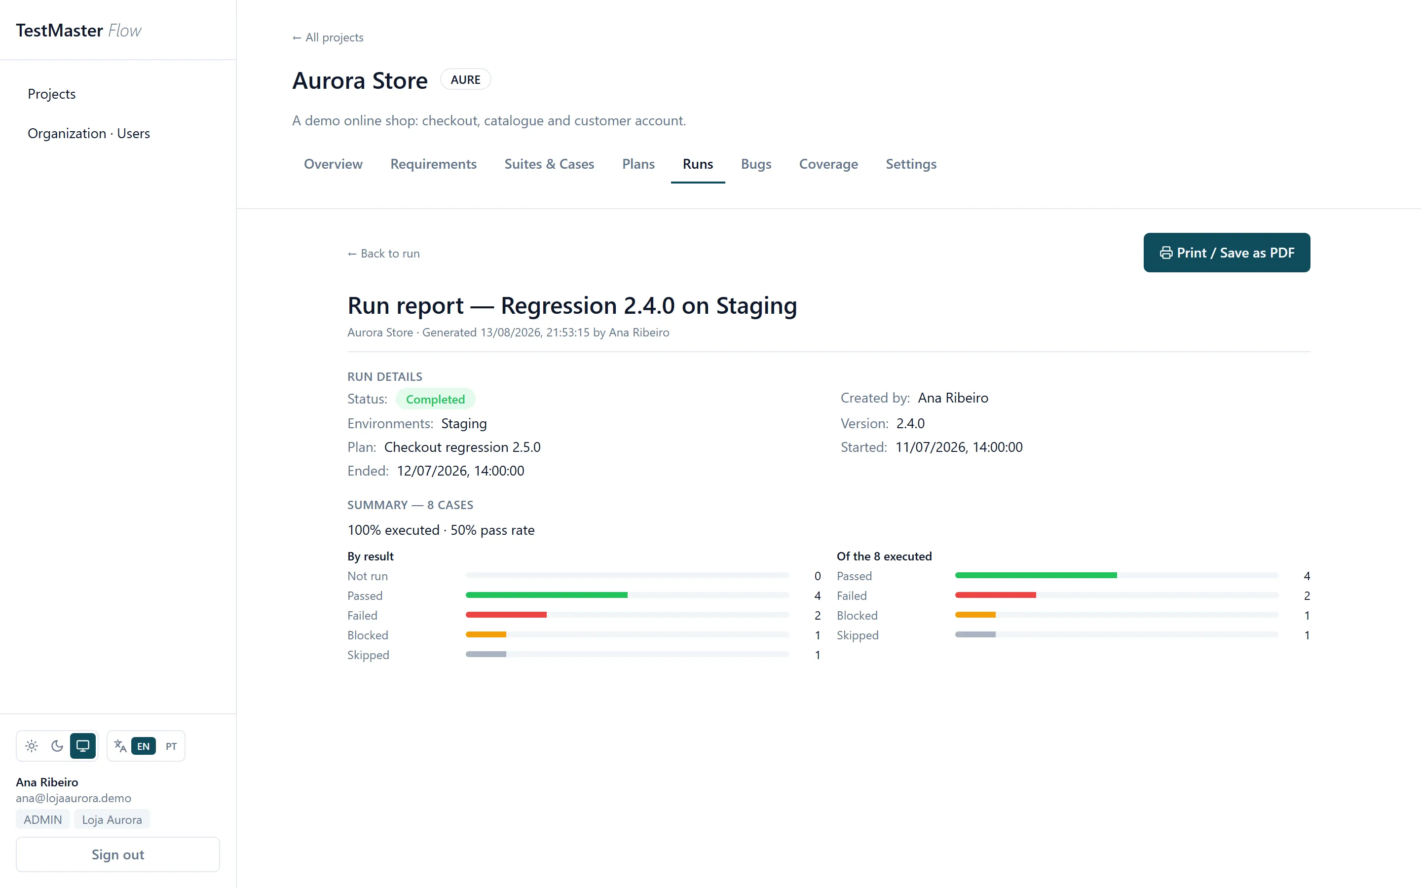Open the Bugs tab

[756, 164]
